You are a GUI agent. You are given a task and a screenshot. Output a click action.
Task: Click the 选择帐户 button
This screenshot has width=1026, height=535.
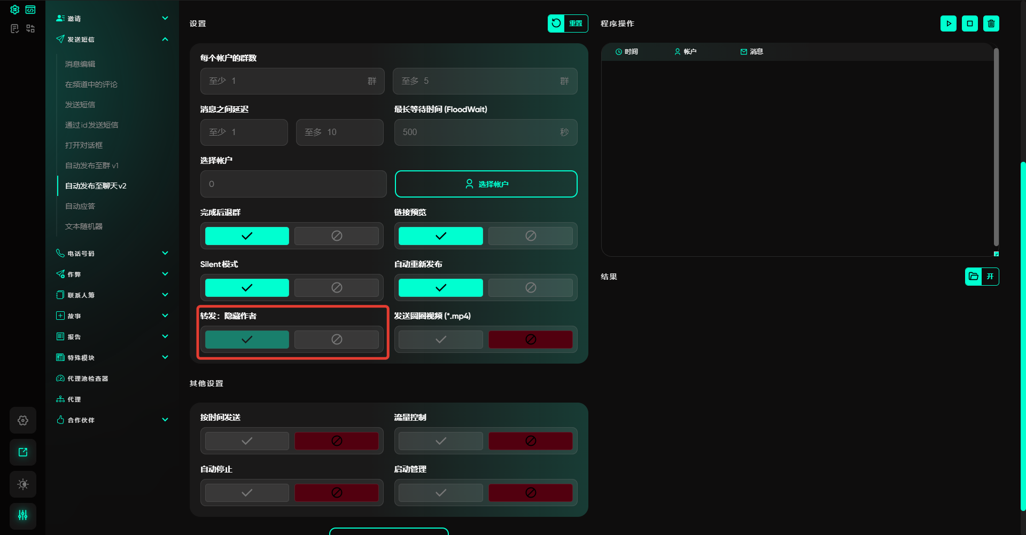(x=486, y=184)
